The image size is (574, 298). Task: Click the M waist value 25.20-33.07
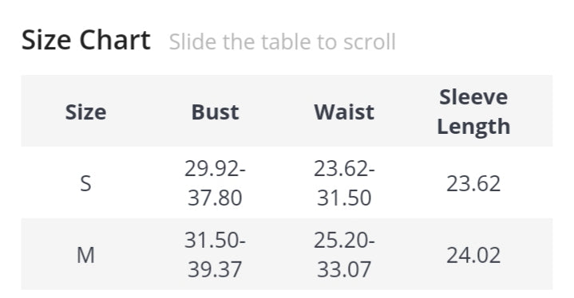(x=344, y=255)
